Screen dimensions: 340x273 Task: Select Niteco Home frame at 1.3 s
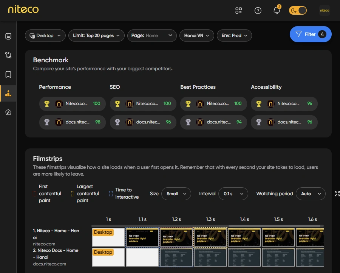pos(210,237)
